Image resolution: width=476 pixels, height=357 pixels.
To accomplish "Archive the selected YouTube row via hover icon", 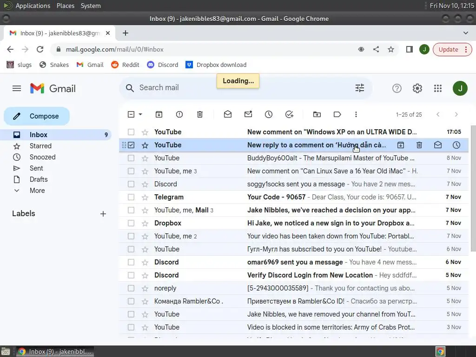I will (401, 145).
